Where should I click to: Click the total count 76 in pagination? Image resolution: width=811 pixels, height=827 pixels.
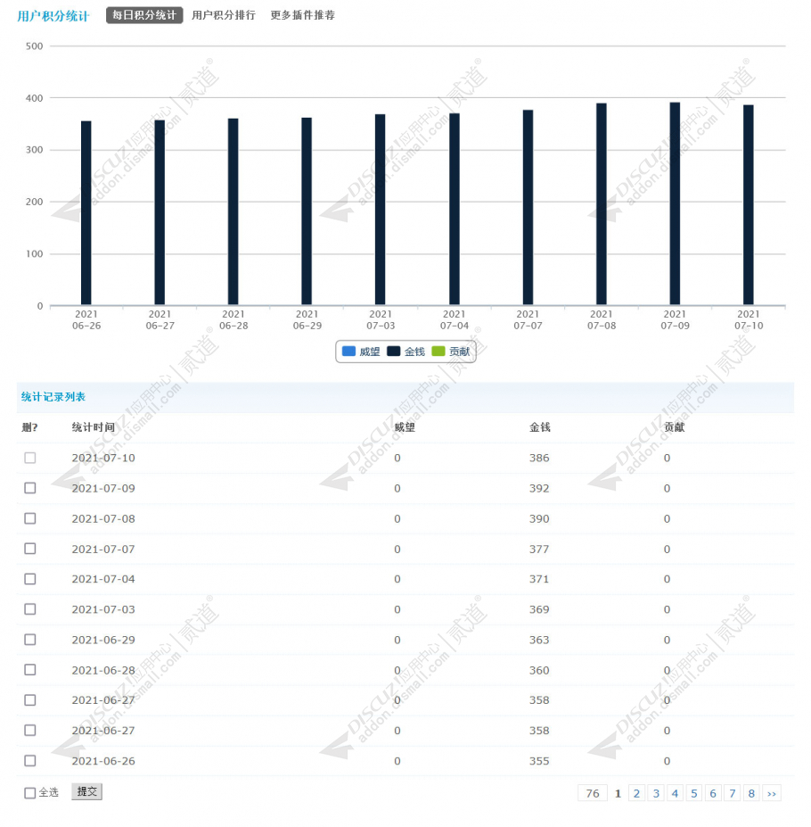click(593, 793)
